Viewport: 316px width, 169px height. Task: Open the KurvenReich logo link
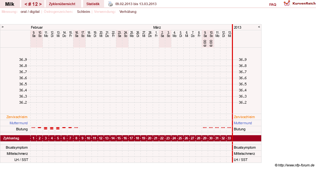tap(299, 4)
